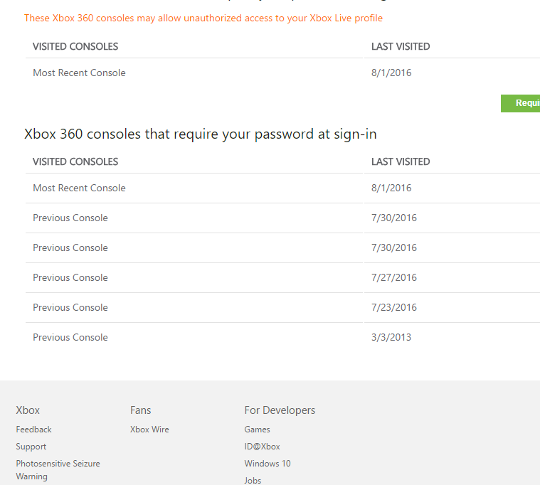Select Most Recent Console in the password-required table
The image size is (540, 485).
coord(79,188)
